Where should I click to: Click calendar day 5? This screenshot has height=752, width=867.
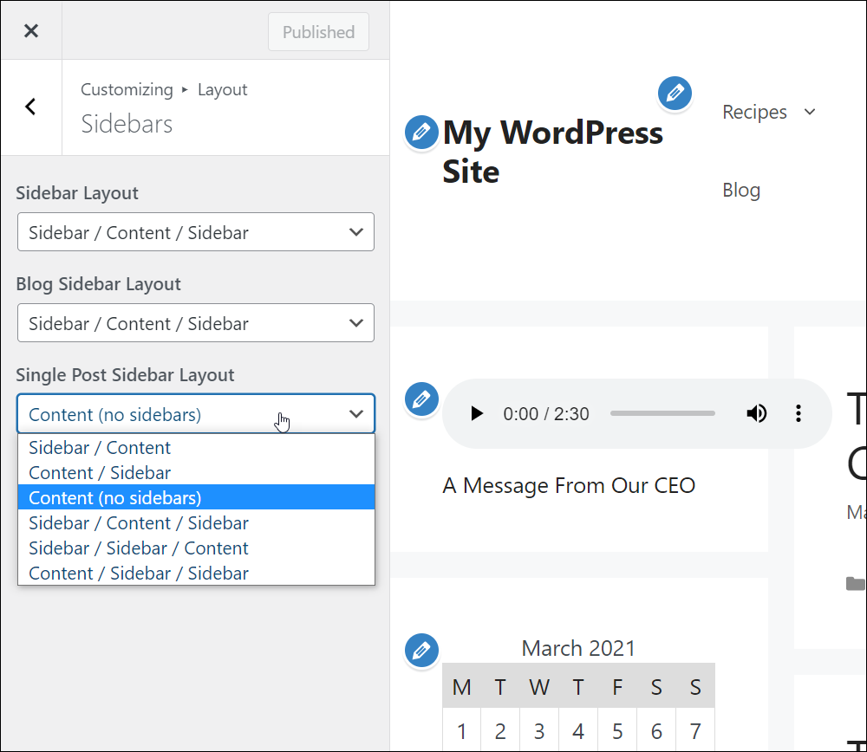617,731
